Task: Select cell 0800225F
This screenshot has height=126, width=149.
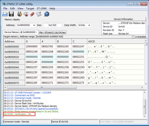Action: [33, 72]
